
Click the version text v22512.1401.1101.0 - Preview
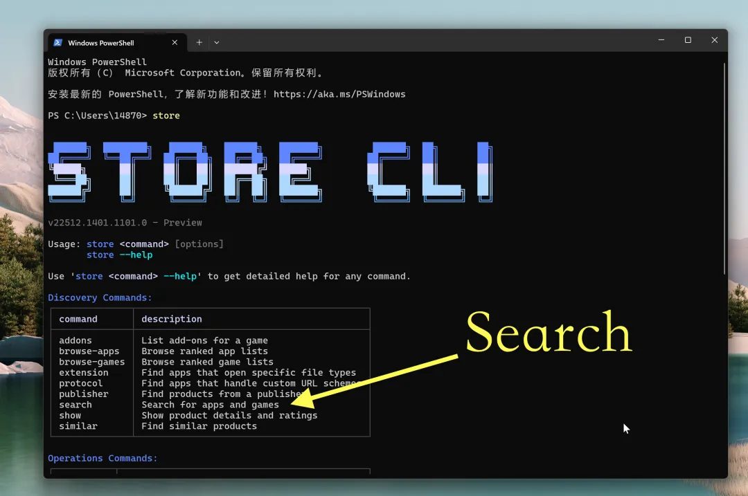pos(125,223)
